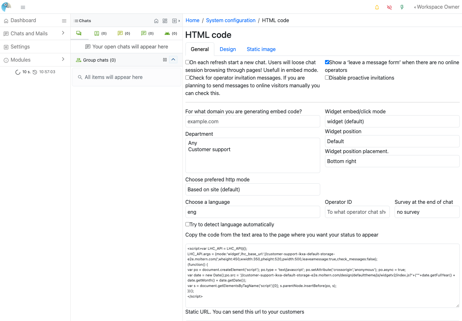Switch to the Static image tab

[x=261, y=49]
